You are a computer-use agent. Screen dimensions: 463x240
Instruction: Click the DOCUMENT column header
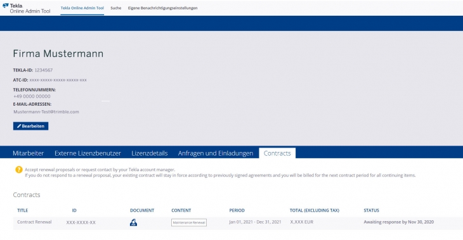pyautogui.click(x=142, y=210)
